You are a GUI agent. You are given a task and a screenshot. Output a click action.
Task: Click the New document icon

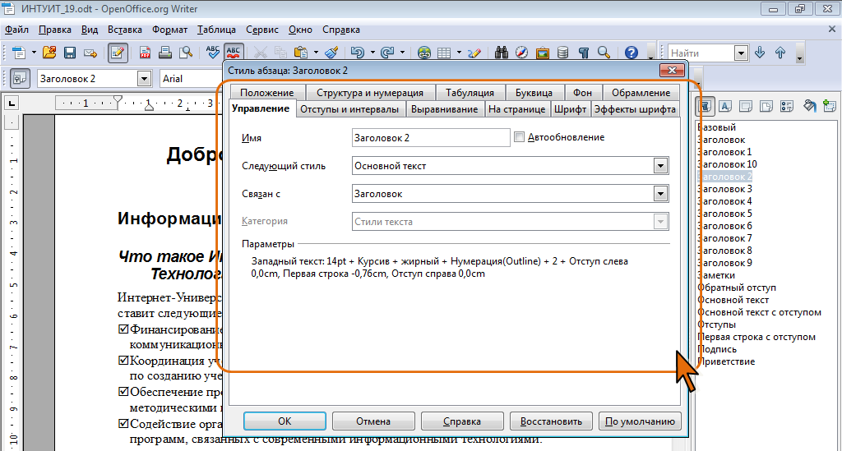[19, 53]
